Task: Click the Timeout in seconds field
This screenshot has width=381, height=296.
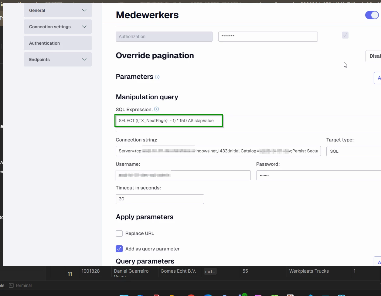Action: [160, 199]
